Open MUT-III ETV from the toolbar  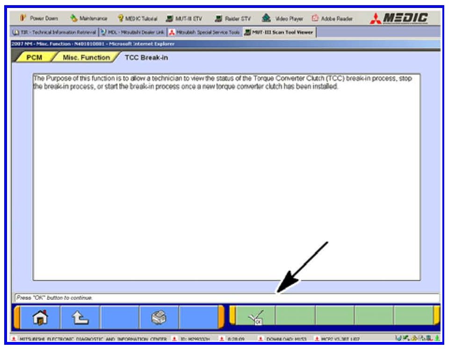[185, 19]
